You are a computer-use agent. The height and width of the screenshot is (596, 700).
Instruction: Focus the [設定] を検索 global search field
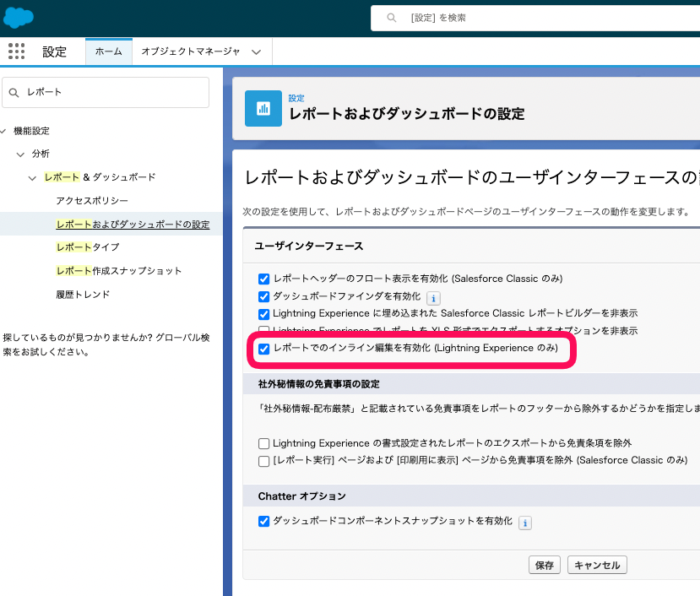click(535, 18)
